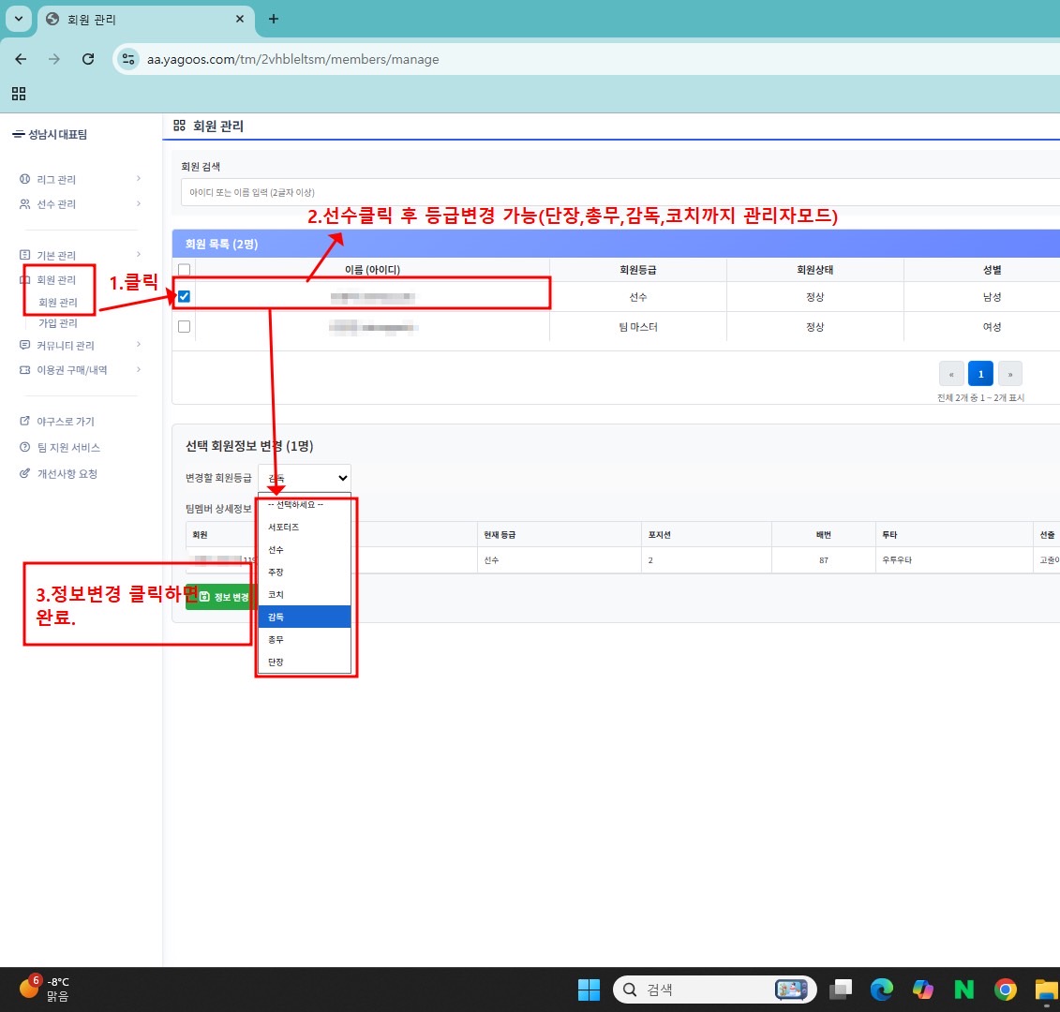Open the apps grid icon in bookmarks bar
This screenshot has width=1060, height=1012.
pos(19,94)
